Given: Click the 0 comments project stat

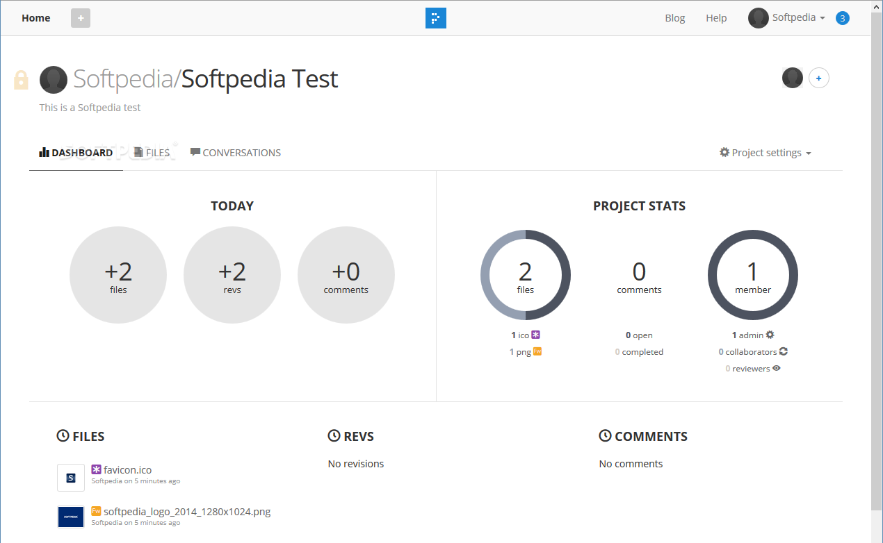Looking at the screenshot, I should pyautogui.click(x=639, y=277).
